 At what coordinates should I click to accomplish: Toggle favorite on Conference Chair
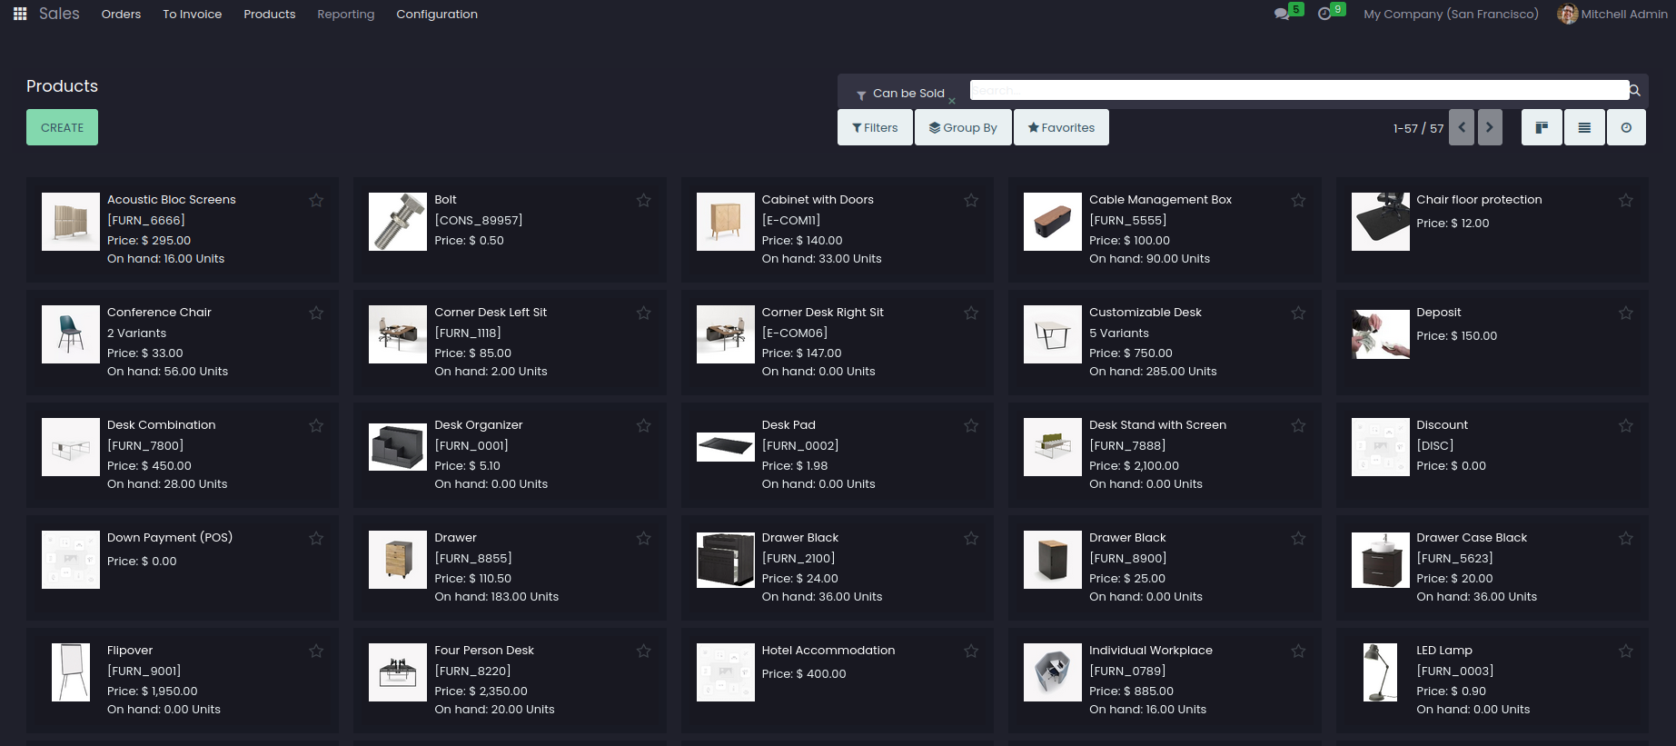click(x=316, y=313)
